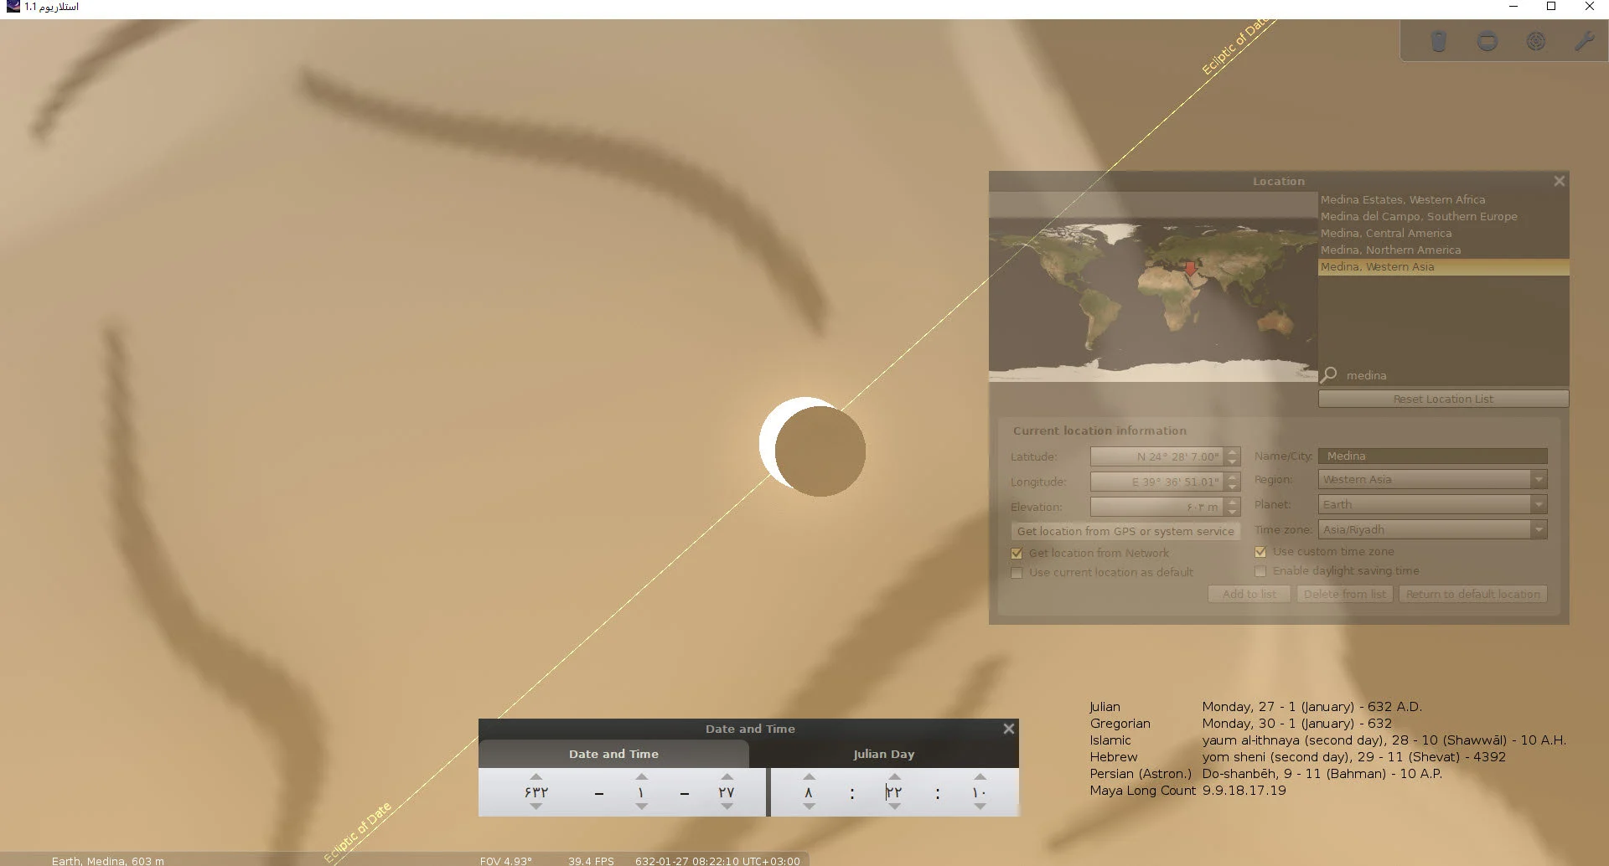Toggle Get location from Network checkbox
Image resolution: width=1609 pixels, height=866 pixels.
click(x=1017, y=554)
